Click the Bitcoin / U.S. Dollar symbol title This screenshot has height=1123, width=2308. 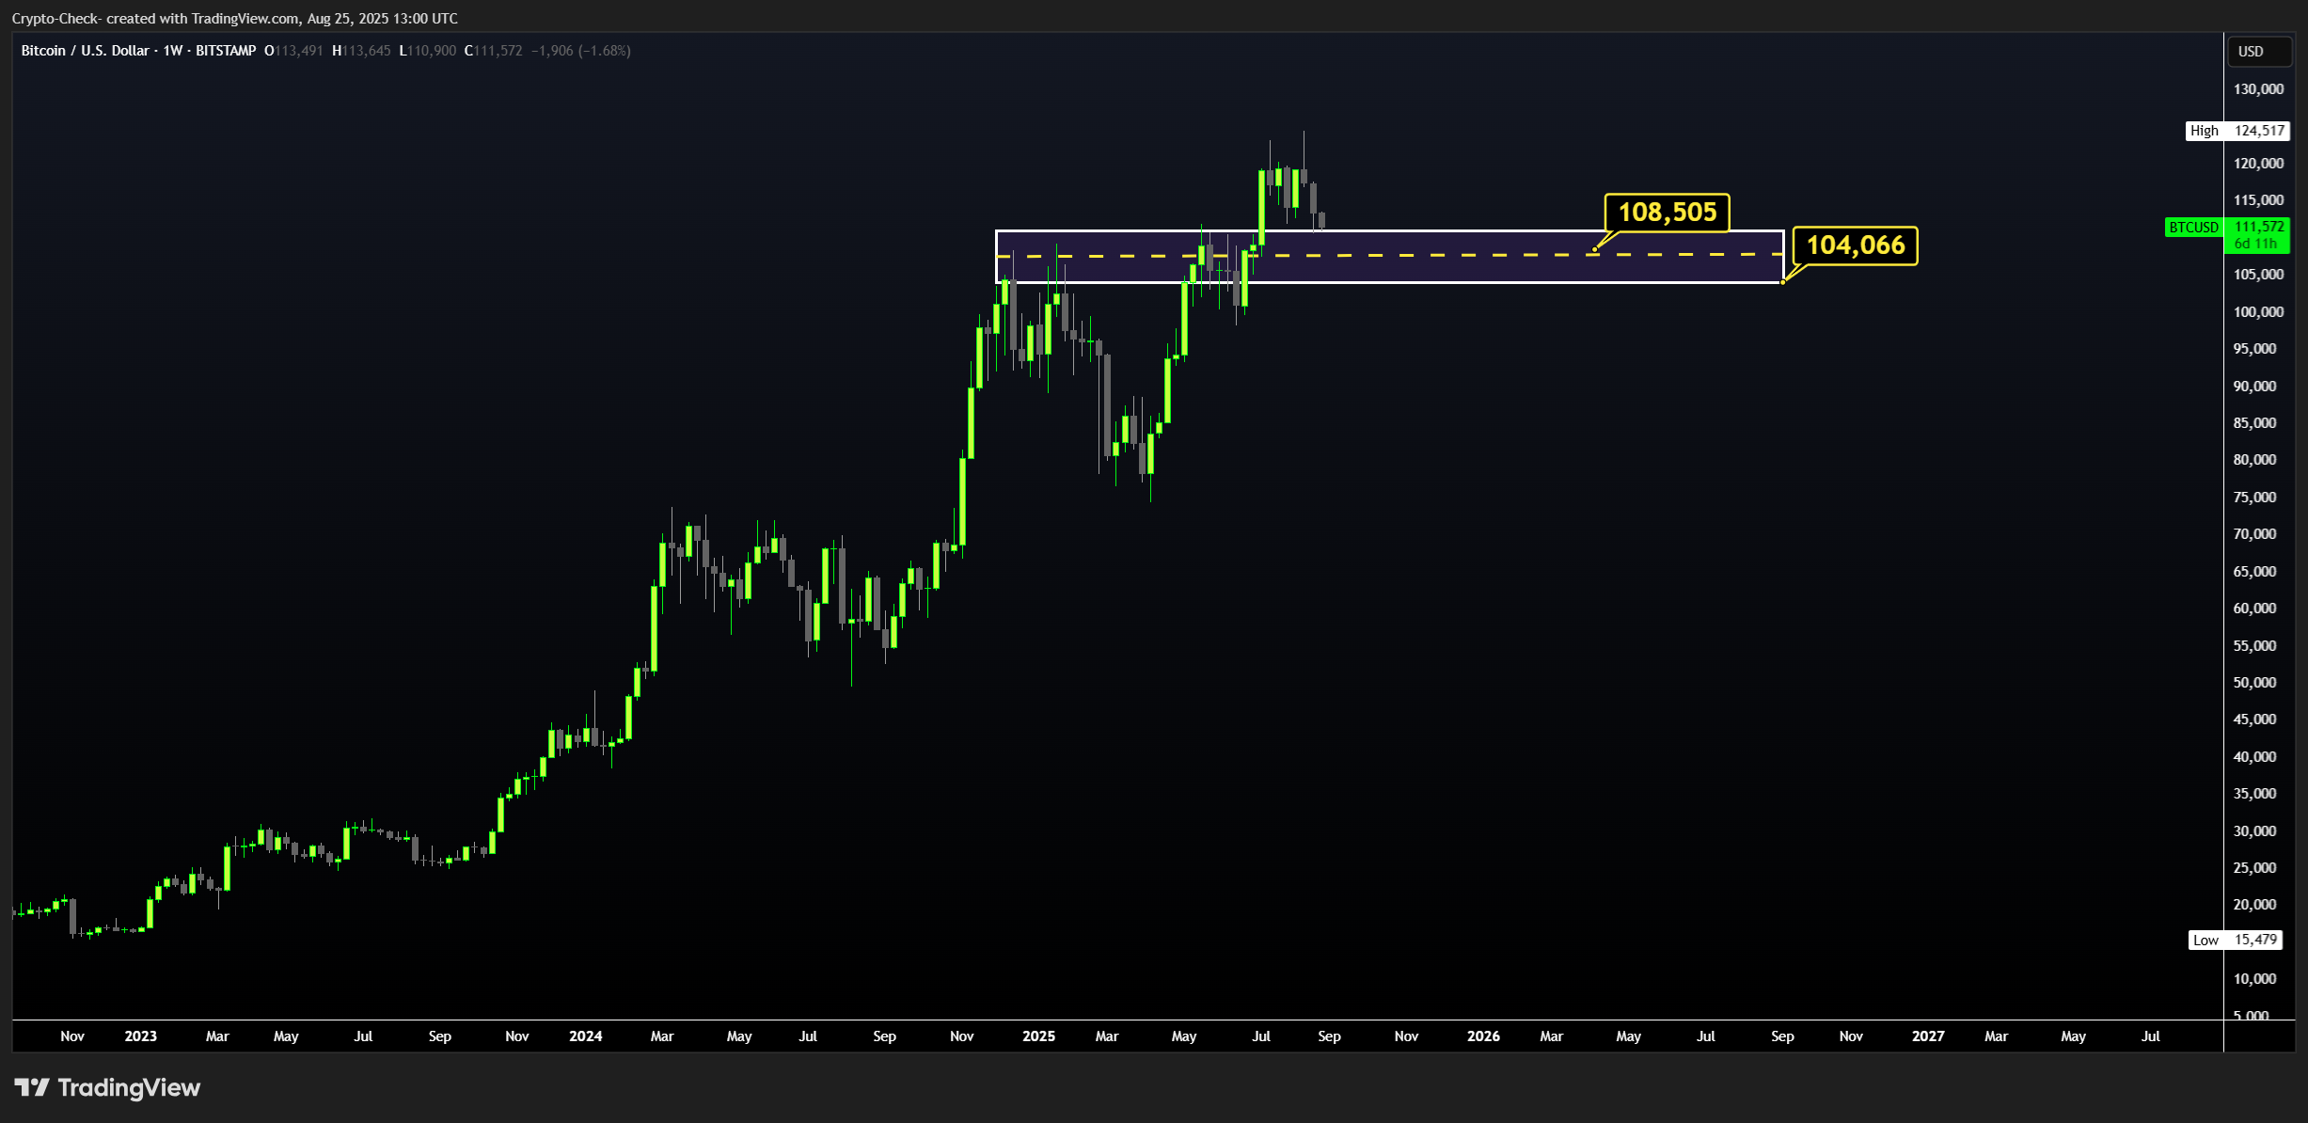coord(138,51)
